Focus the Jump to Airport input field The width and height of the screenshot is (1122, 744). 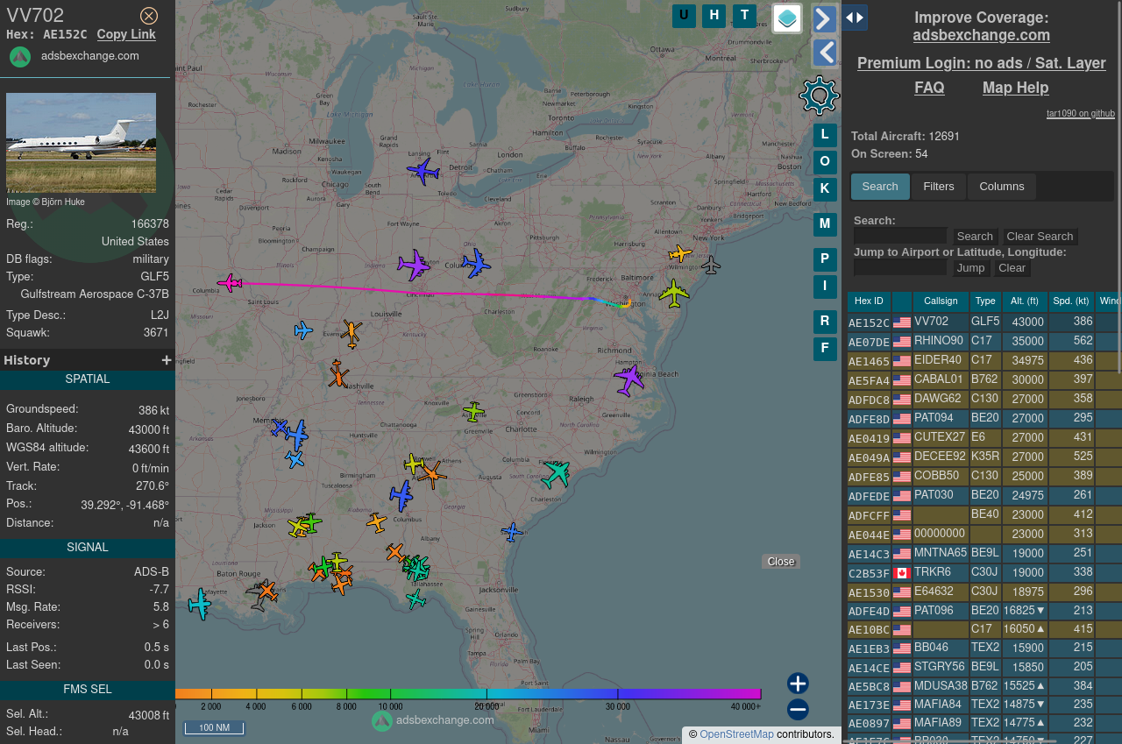coord(900,267)
